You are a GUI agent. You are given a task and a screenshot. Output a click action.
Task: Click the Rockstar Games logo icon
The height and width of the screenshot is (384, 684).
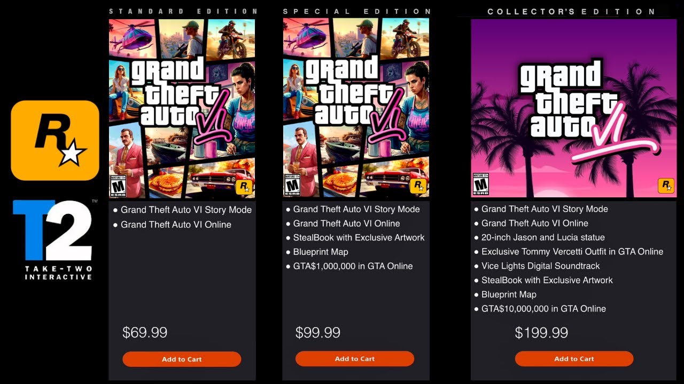54,139
